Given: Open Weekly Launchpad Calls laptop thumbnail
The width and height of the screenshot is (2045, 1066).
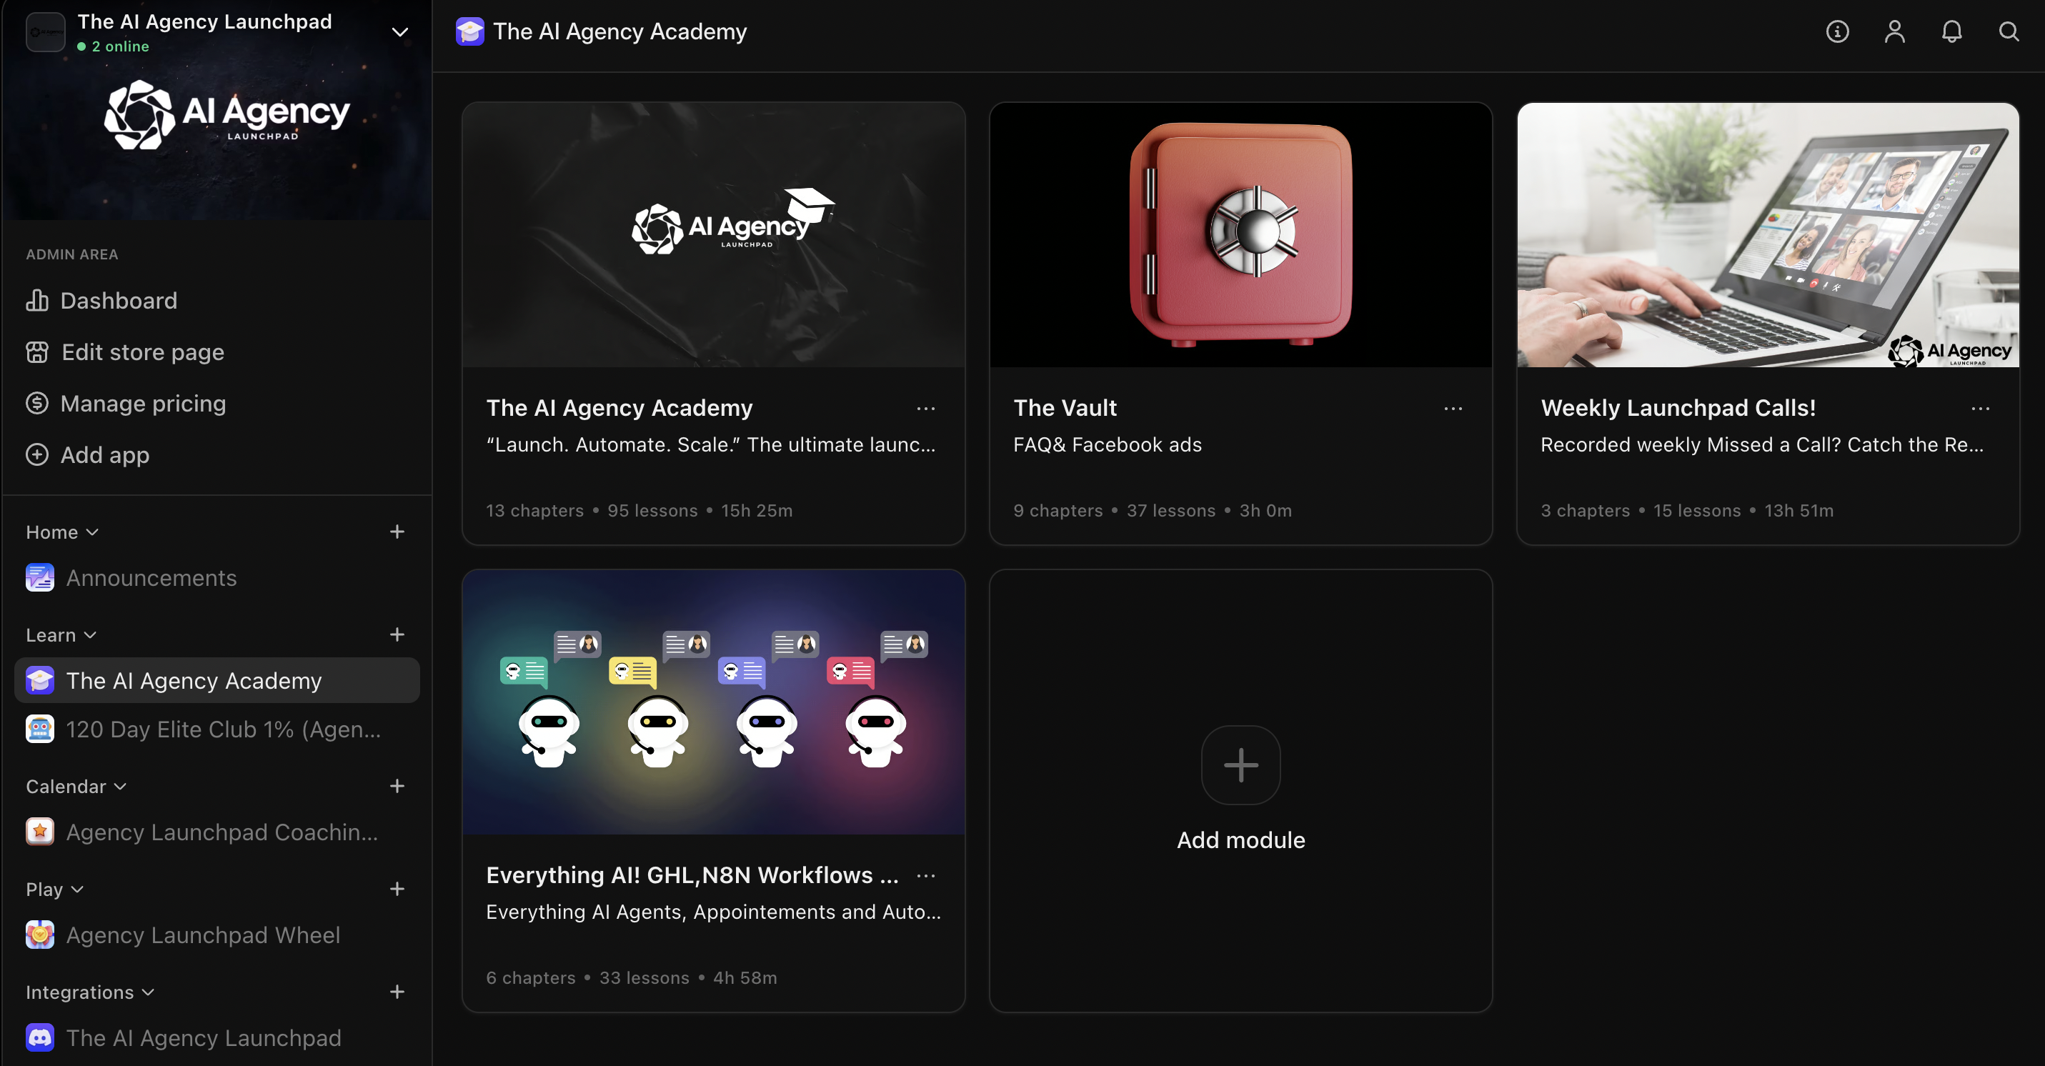Looking at the screenshot, I should (1768, 234).
